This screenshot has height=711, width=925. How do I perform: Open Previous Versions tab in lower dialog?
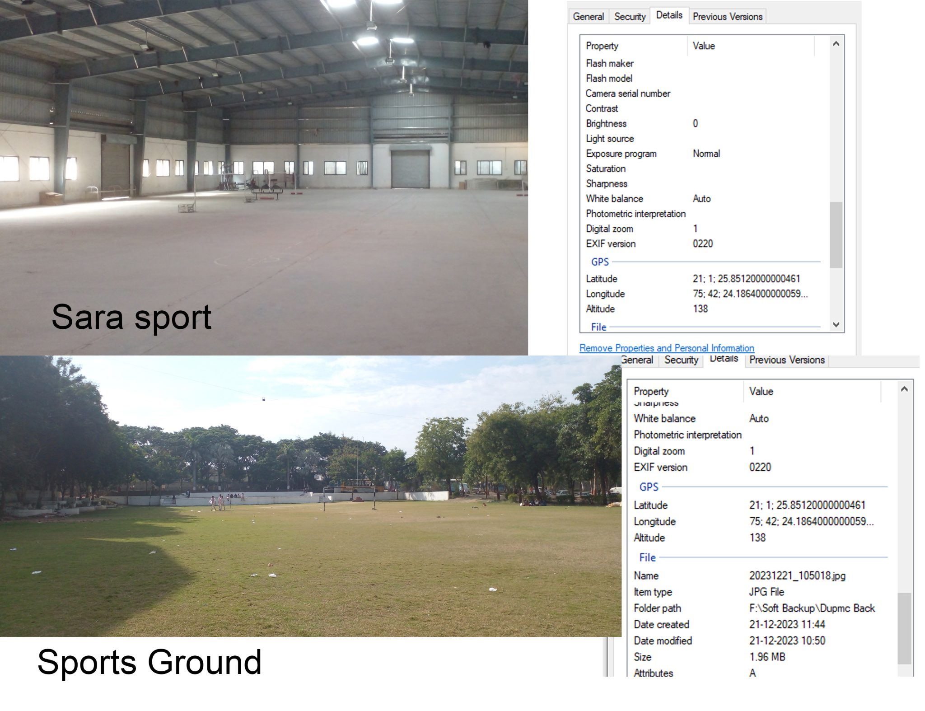[787, 360]
